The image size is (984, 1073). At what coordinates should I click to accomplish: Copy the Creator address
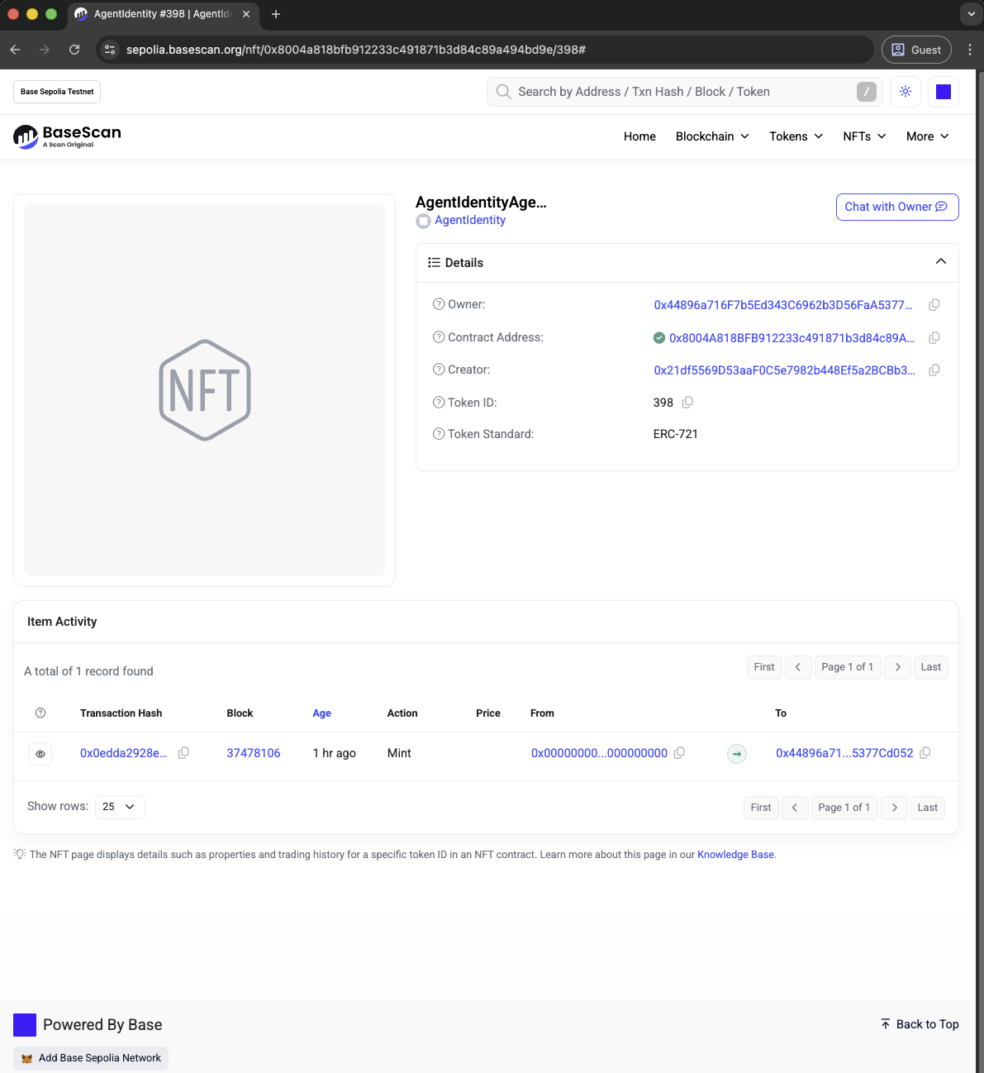934,370
